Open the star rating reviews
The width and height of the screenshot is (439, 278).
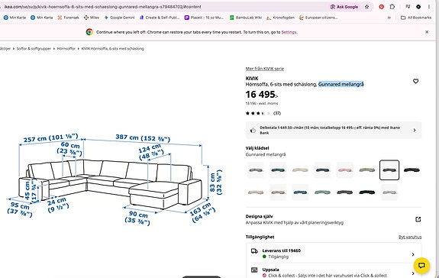click(258, 113)
